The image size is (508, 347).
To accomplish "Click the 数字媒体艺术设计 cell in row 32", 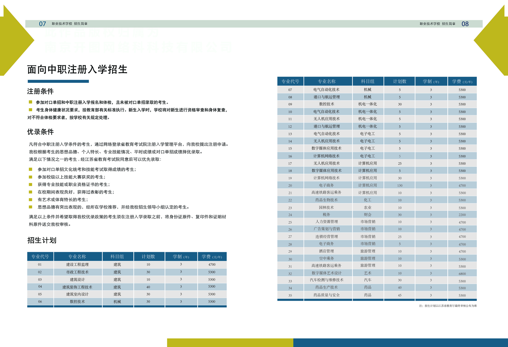I will point(327,273).
